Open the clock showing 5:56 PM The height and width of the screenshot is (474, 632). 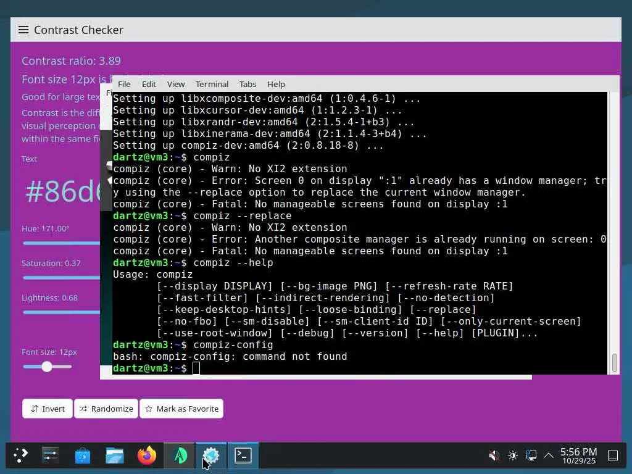(x=579, y=455)
